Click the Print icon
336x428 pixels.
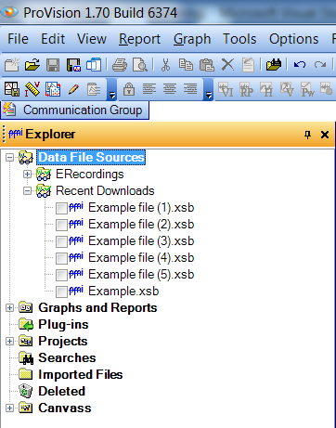pos(120,65)
